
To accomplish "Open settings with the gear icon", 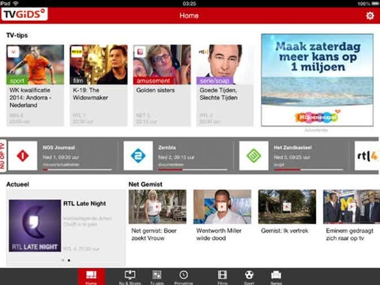I will (370, 16).
